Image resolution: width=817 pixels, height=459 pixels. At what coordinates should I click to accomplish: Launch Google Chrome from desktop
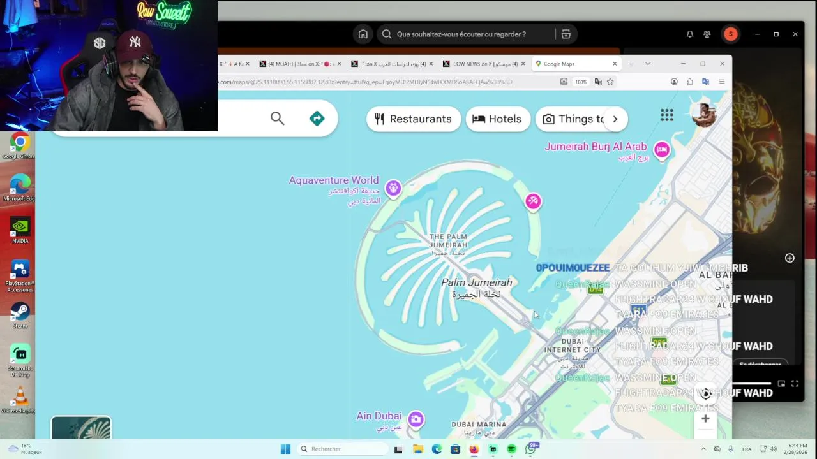pos(19,147)
